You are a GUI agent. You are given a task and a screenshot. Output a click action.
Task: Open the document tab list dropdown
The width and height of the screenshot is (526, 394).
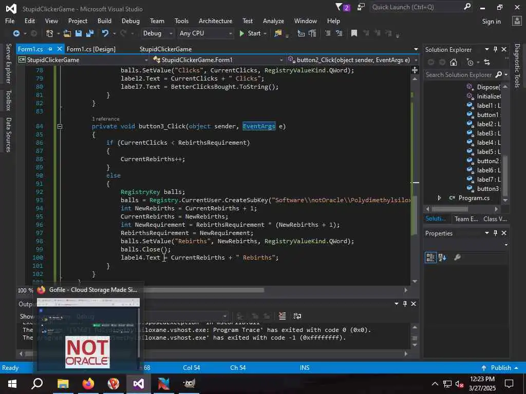click(x=416, y=49)
